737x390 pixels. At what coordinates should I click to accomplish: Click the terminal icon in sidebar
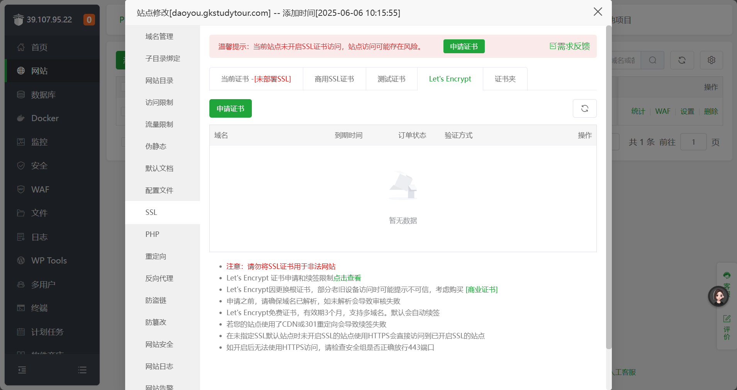click(21, 308)
